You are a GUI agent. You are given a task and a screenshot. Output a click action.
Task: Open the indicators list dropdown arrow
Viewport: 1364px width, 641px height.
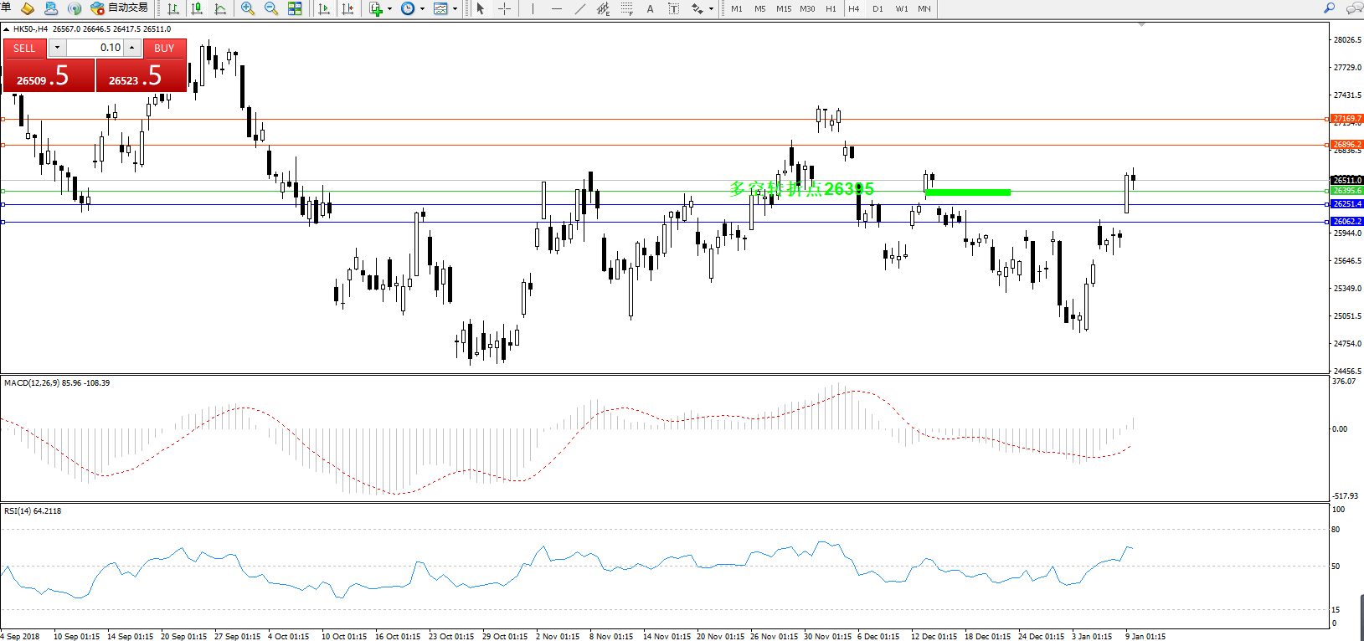[389, 8]
